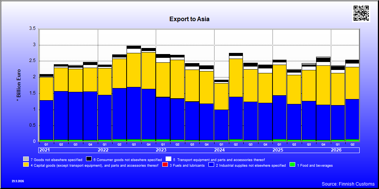Screen dimensions: 379x189
Task: Click the 3.5 y-axis value
Action: point(32,28)
